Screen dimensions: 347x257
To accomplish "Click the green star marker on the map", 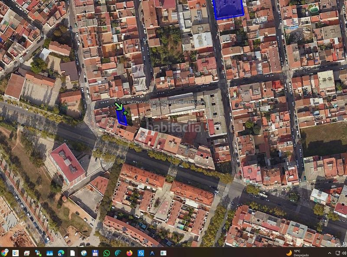I will pos(125,113).
